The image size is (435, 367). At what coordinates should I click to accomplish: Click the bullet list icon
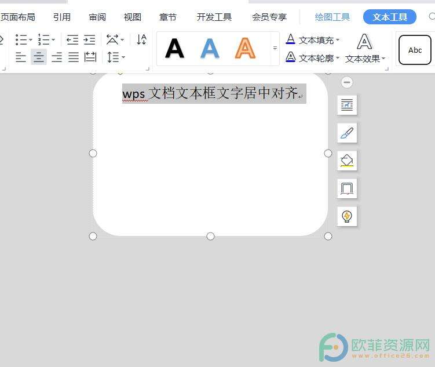coord(21,39)
